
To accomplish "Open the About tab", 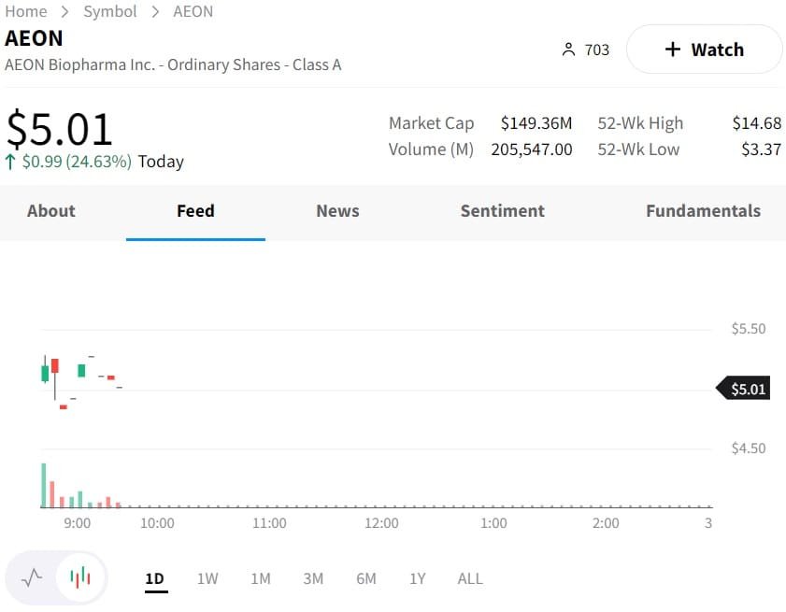I will [x=51, y=211].
